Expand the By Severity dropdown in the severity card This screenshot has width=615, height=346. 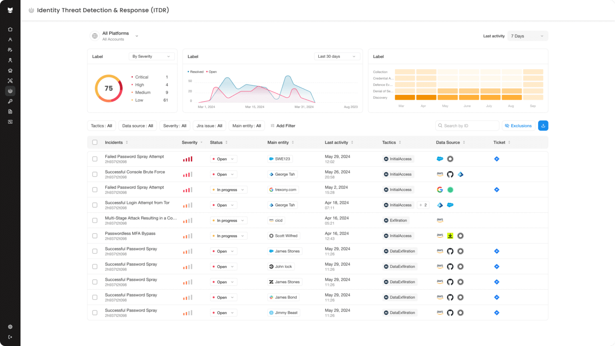(x=151, y=56)
